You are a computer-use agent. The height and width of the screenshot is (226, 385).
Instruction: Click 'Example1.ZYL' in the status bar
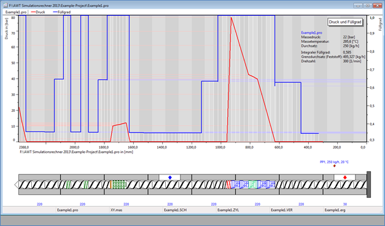pos(228,210)
